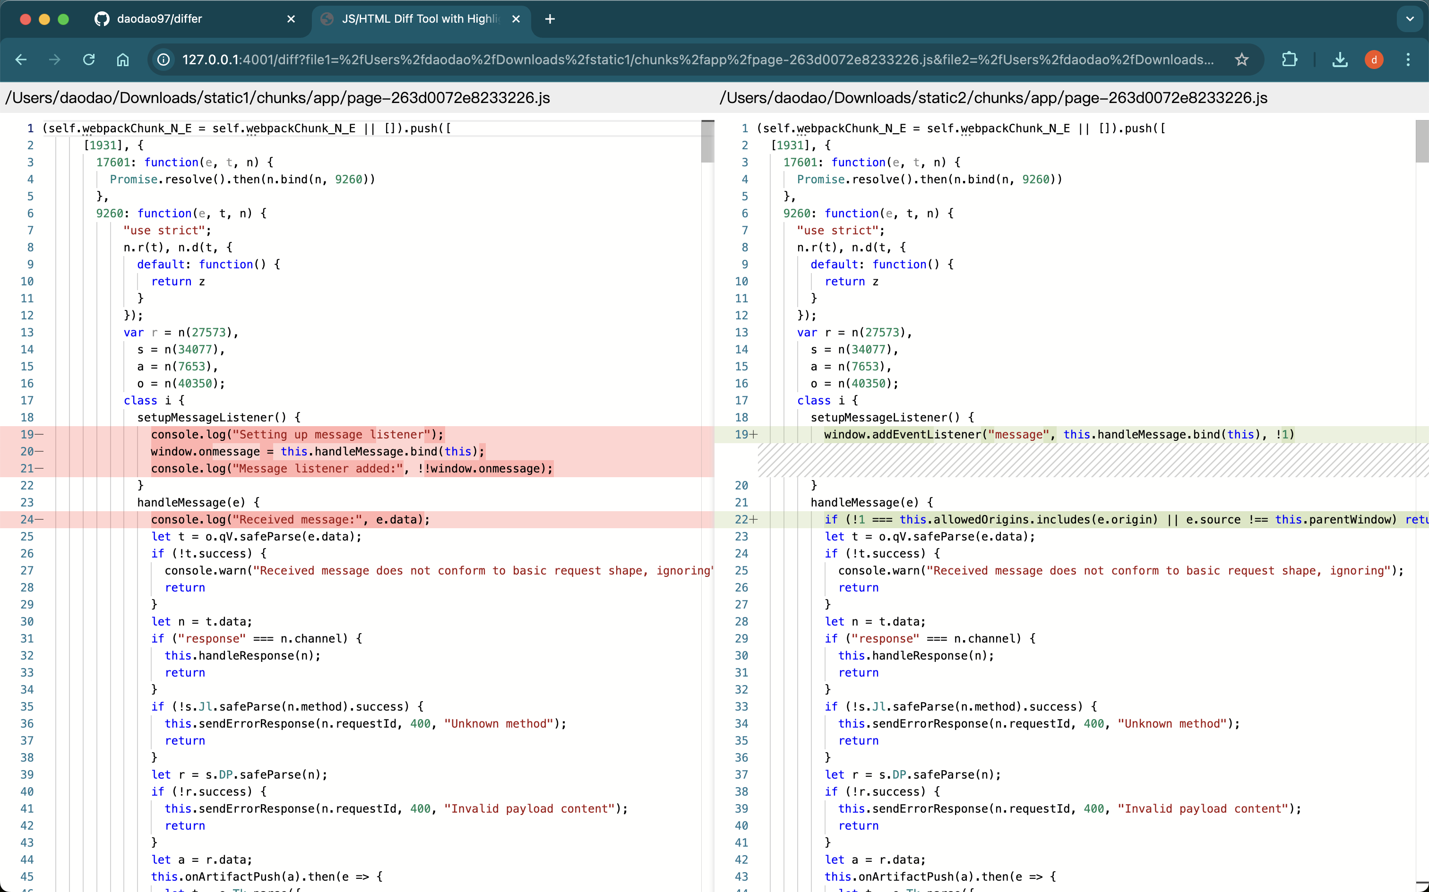View site information icon in address bar
Viewport: 1429px width, 892px height.
(164, 60)
